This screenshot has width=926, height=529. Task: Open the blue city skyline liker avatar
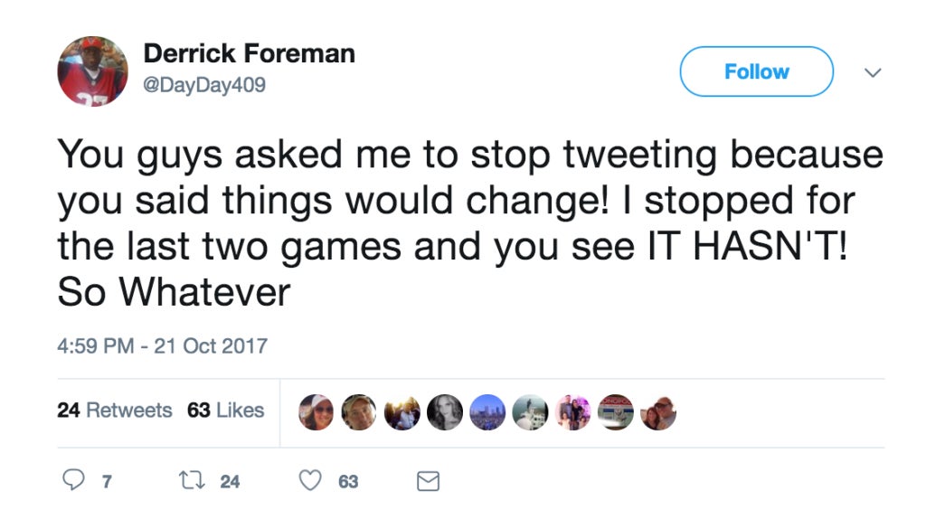tap(487, 412)
